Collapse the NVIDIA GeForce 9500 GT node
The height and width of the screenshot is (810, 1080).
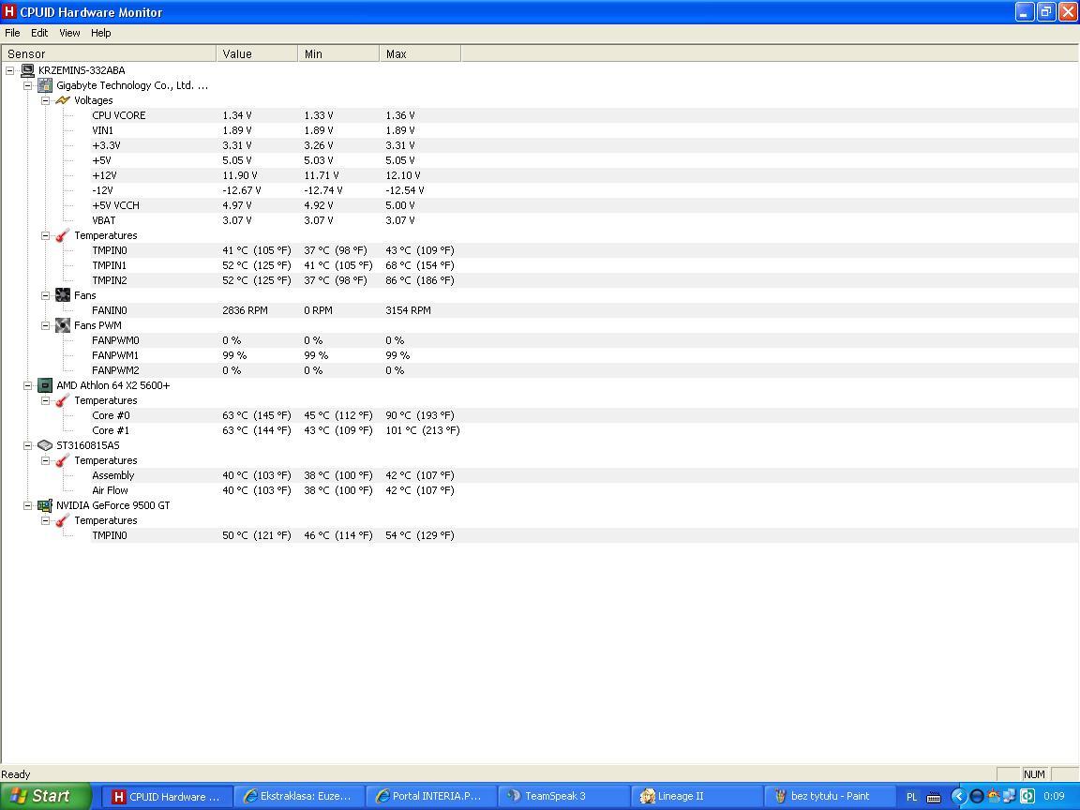[27, 505]
